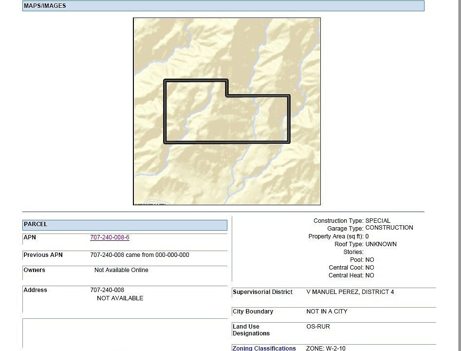Select the 'NOT AVAILABLE' address text
461x351 pixels.
click(x=120, y=298)
